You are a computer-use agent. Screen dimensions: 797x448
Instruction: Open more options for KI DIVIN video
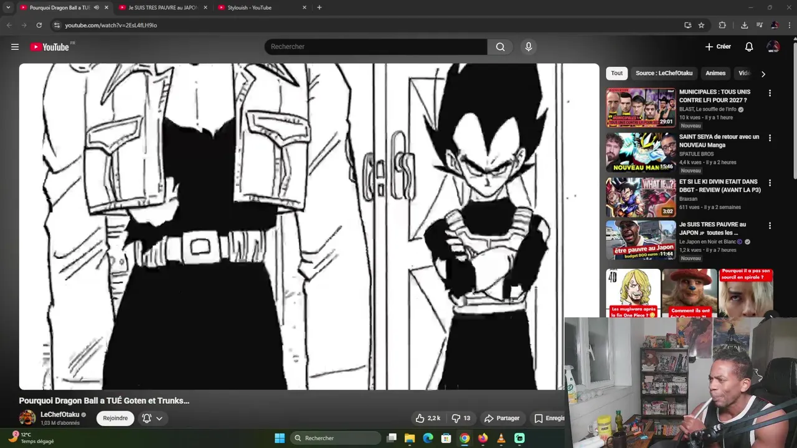click(x=770, y=183)
